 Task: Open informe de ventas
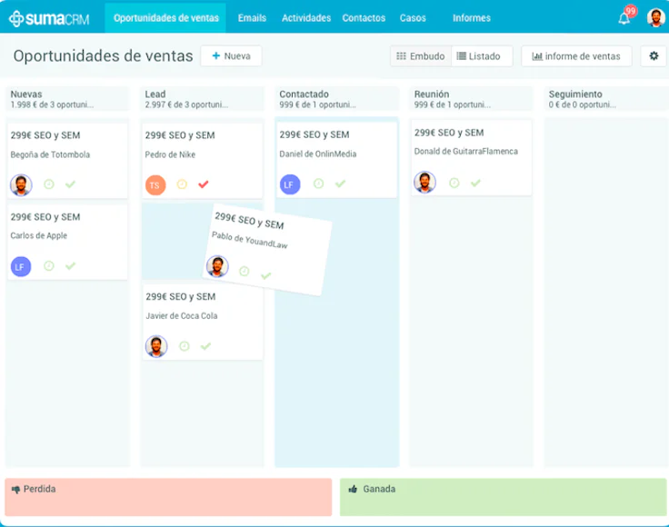[576, 56]
